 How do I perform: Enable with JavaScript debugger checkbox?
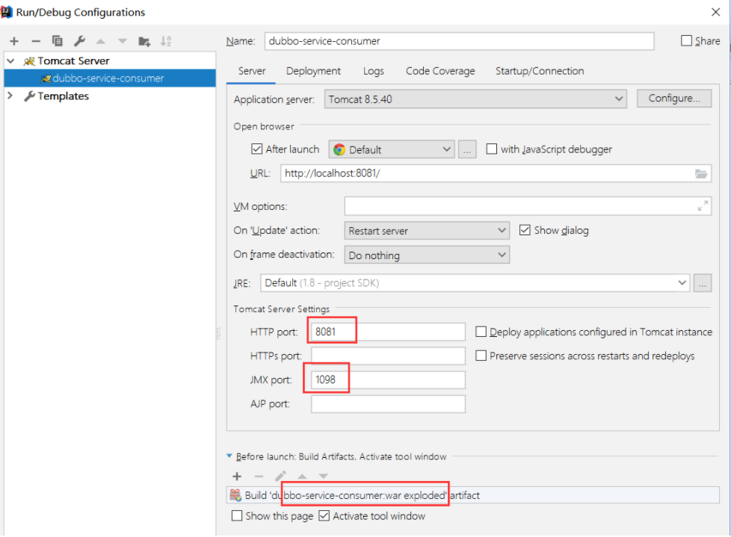pos(491,149)
